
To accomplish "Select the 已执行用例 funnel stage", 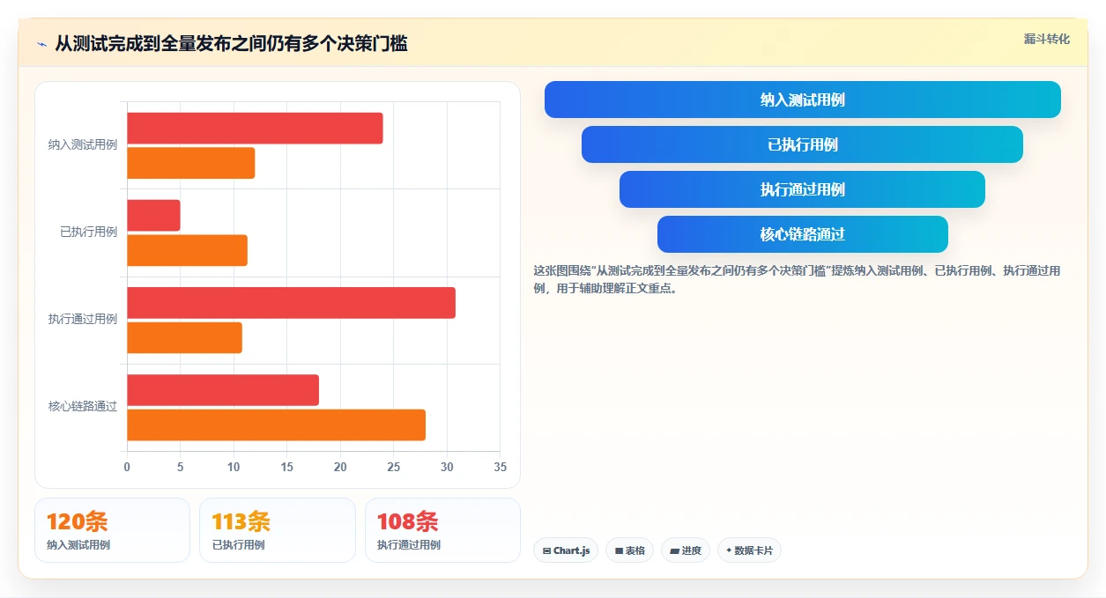I will pyautogui.click(x=802, y=144).
